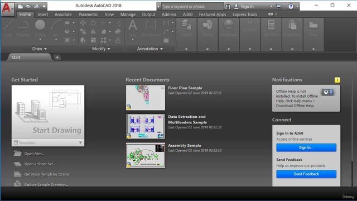Click the Start Drawing tile

point(48,112)
